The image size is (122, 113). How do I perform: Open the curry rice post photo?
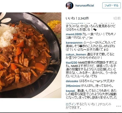click(30, 55)
